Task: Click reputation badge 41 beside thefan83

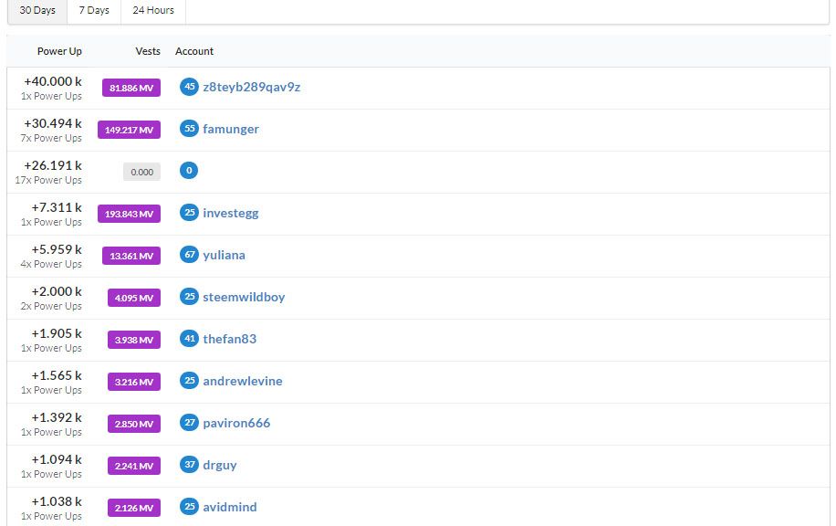Action: pyautogui.click(x=189, y=339)
